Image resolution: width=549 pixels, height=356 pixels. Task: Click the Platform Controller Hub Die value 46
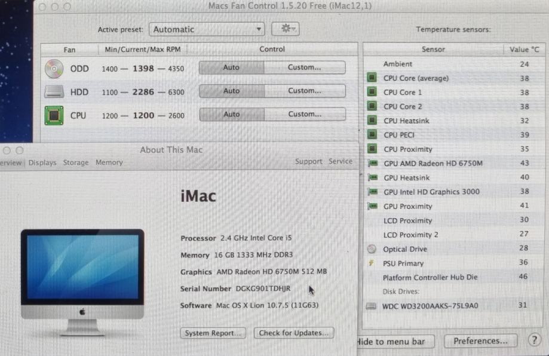(523, 277)
